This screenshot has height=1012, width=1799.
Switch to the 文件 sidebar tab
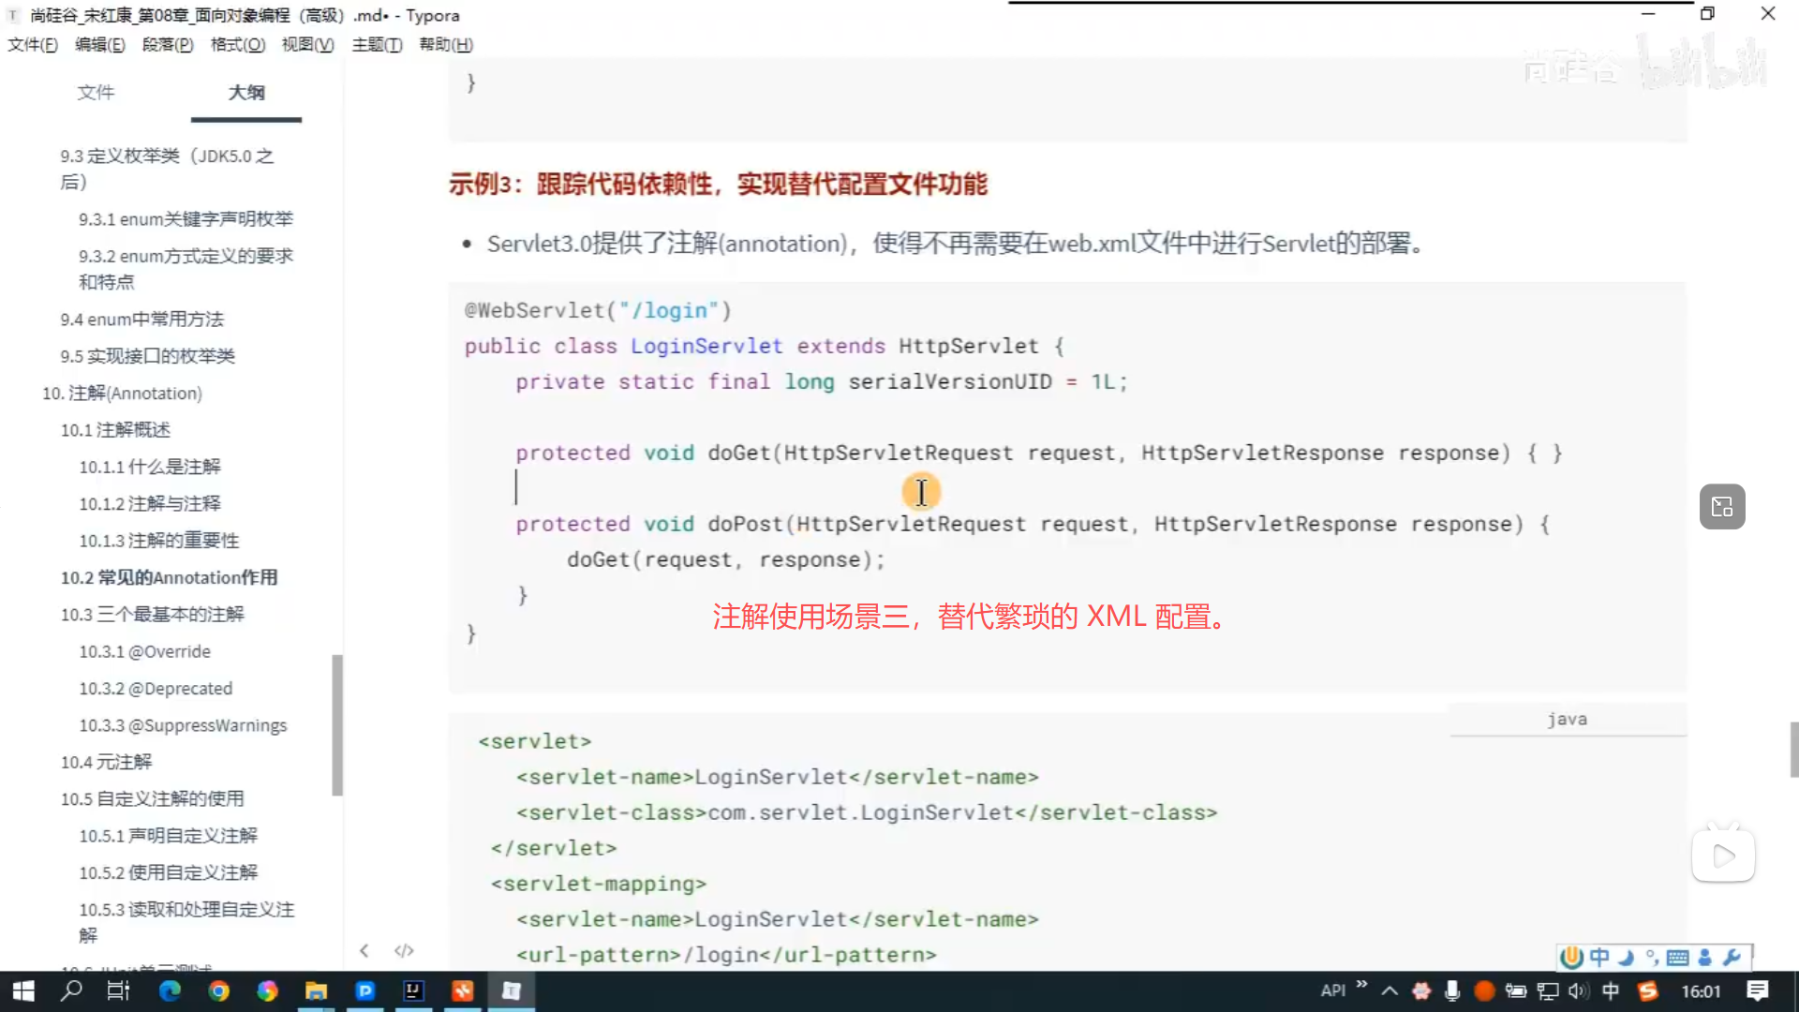pyautogui.click(x=96, y=92)
